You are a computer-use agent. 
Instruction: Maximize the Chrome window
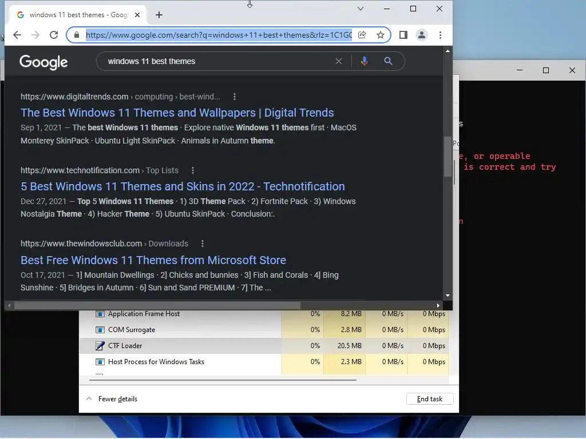[x=413, y=9]
